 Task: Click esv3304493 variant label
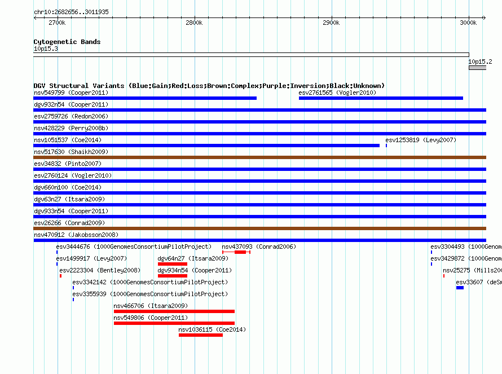[466, 247]
